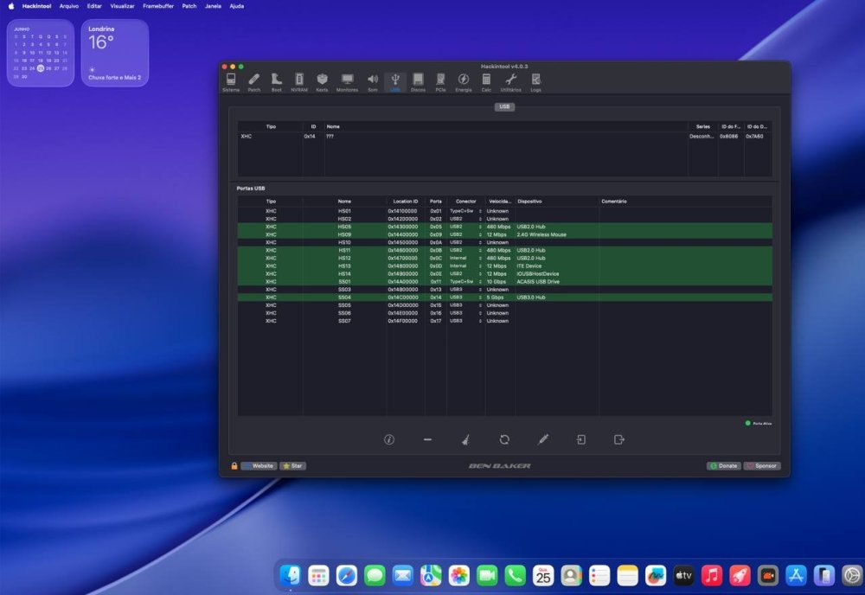Click the minus delete port icon
The image size is (865, 595).
click(427, 439)
